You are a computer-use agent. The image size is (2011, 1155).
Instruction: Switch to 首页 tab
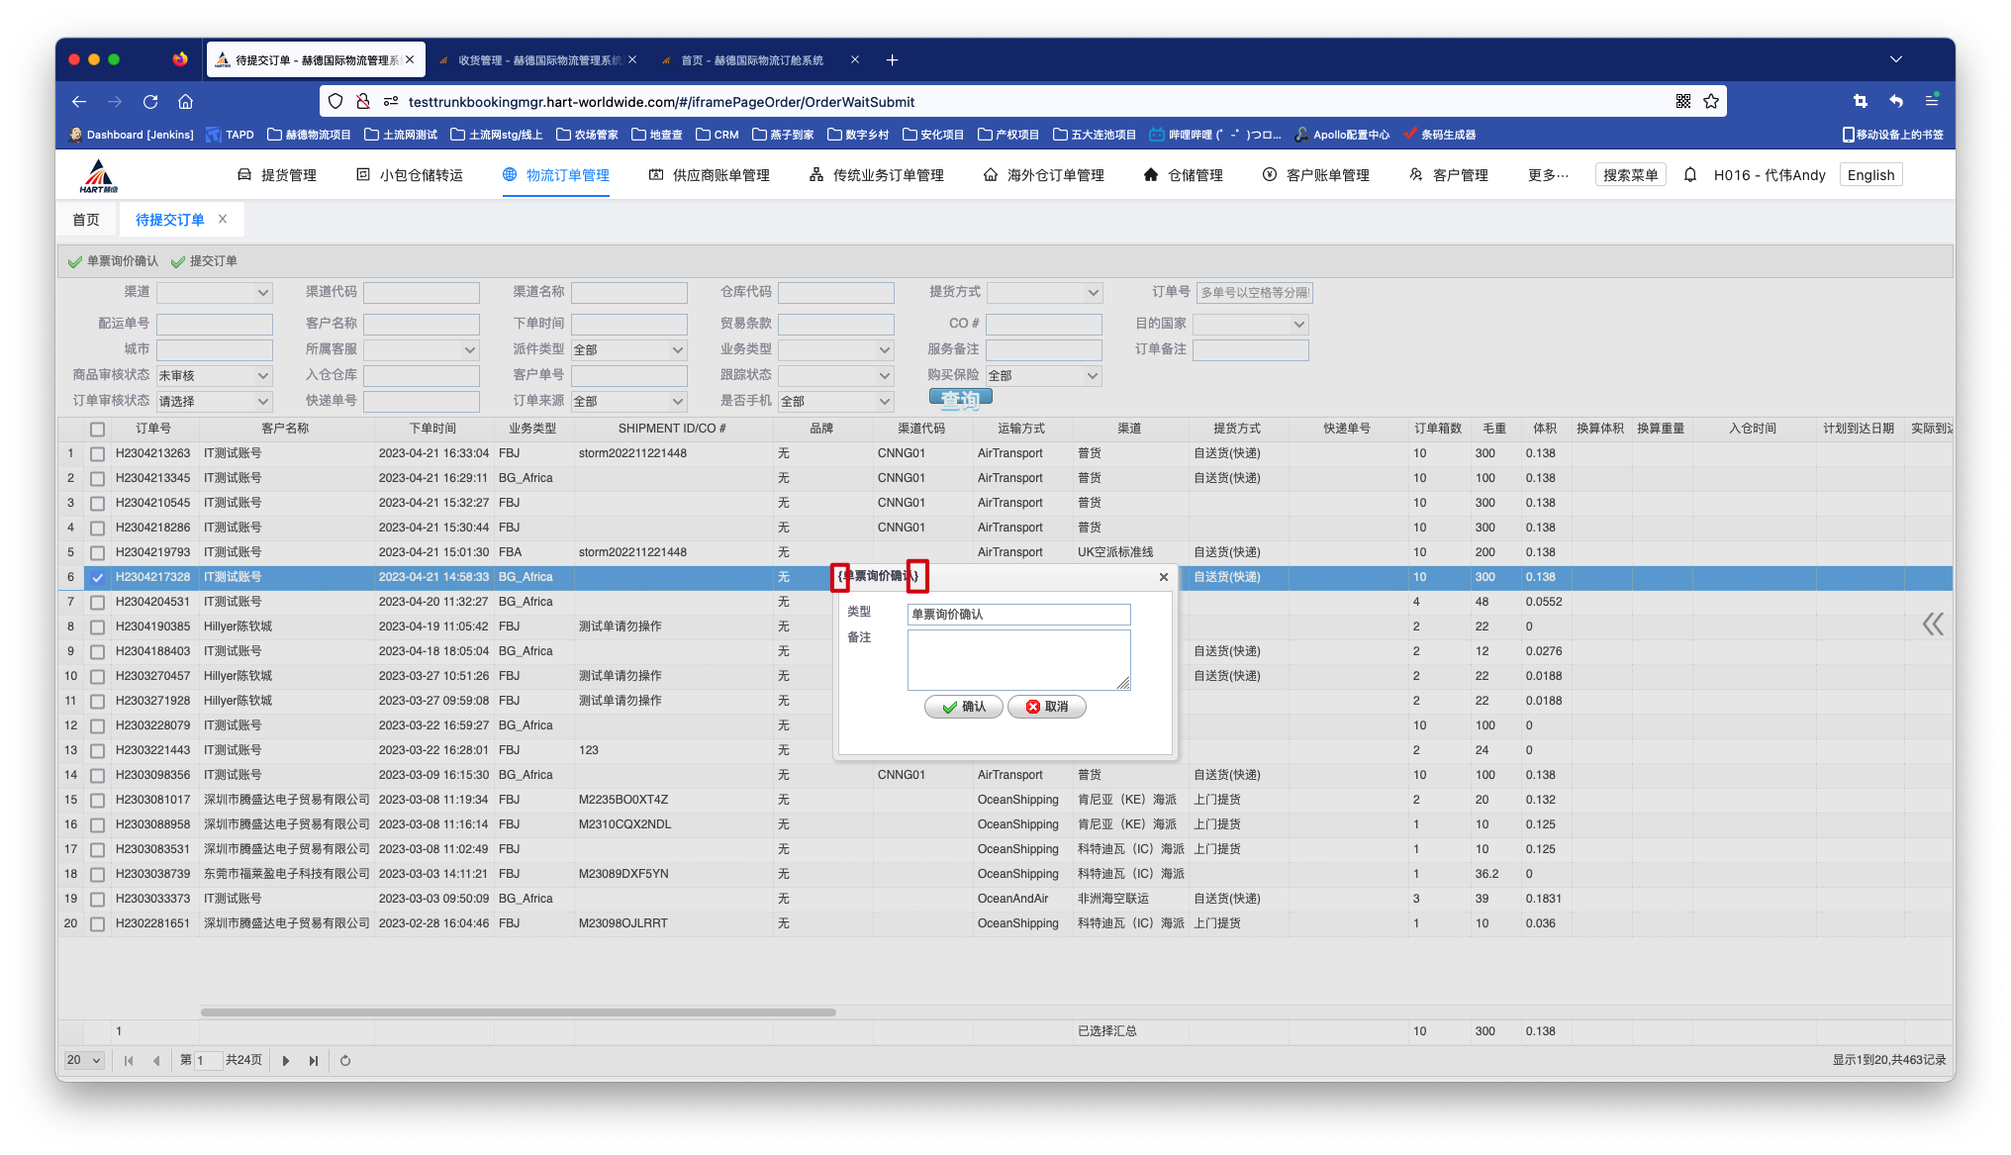86,220
